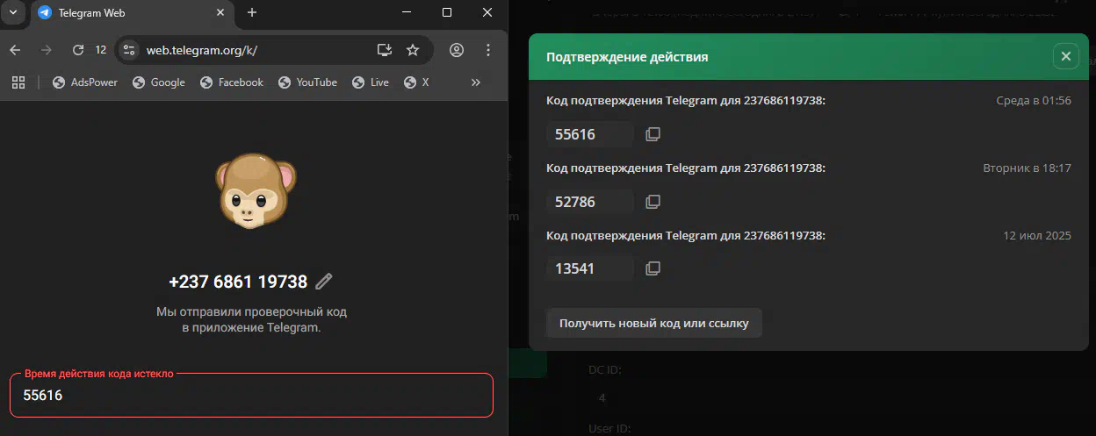Focus the expired code input field

coord(251,395)
